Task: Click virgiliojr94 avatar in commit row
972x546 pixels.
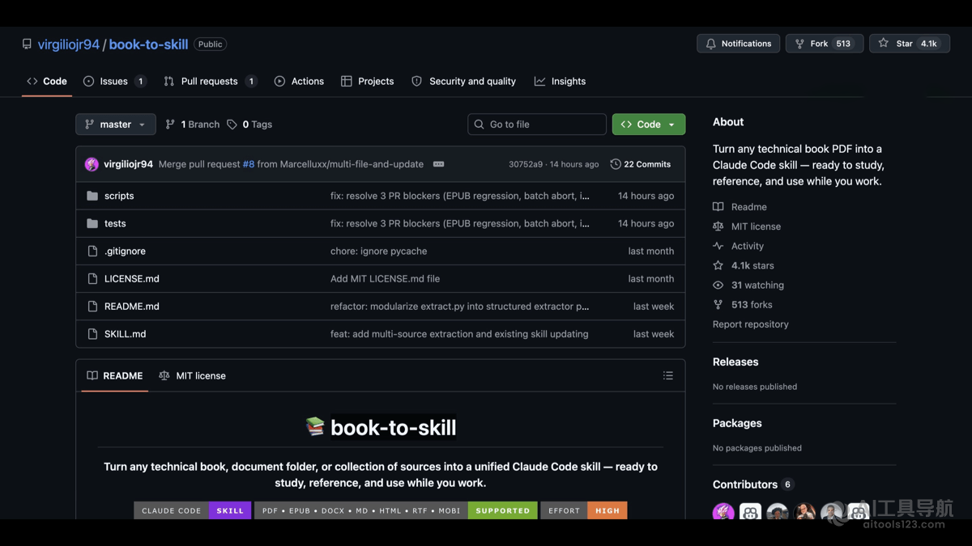Action: tap(92, 164)
